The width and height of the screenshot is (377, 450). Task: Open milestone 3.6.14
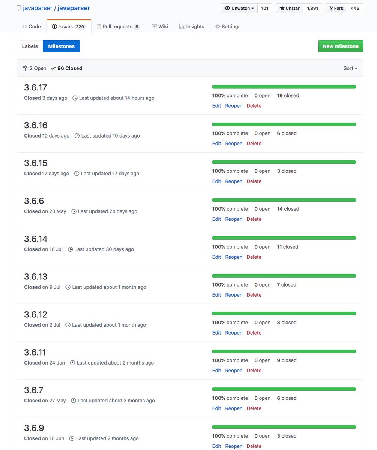coord(36,239)
